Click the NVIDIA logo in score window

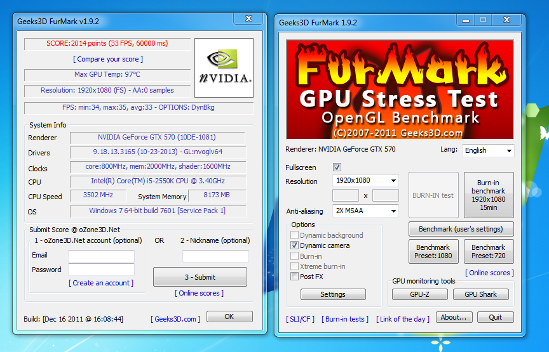224,68
